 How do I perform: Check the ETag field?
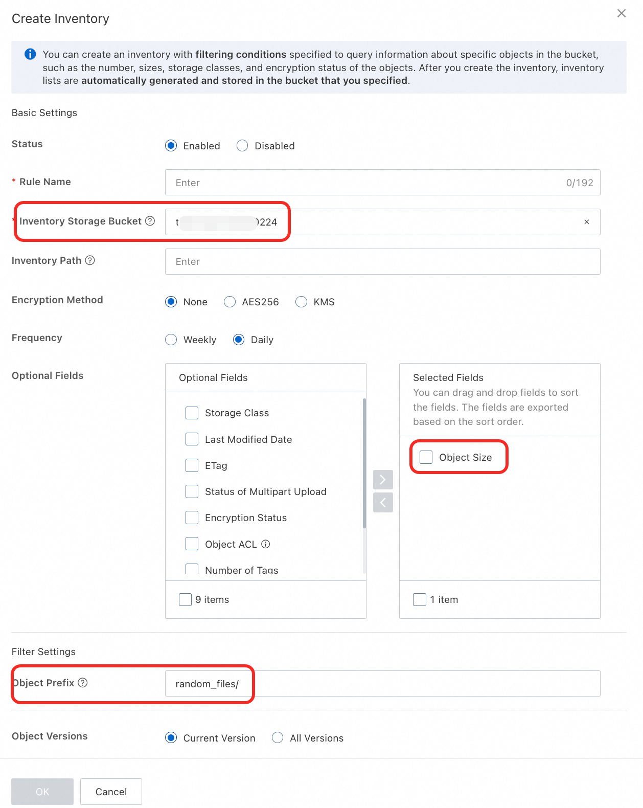pos(192,465)
